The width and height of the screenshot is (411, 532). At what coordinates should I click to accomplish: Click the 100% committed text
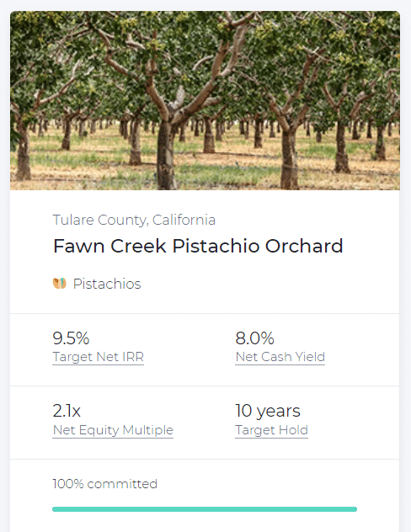click(x=105, y=484)
